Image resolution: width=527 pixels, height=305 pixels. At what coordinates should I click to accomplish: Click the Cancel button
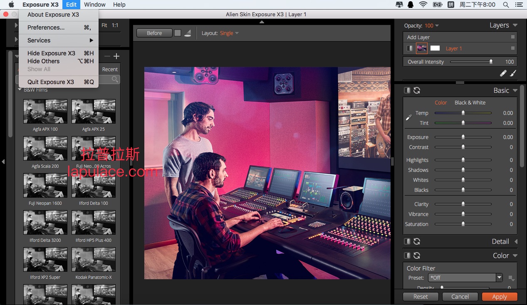pyautogui.click(x=460, y=297)
